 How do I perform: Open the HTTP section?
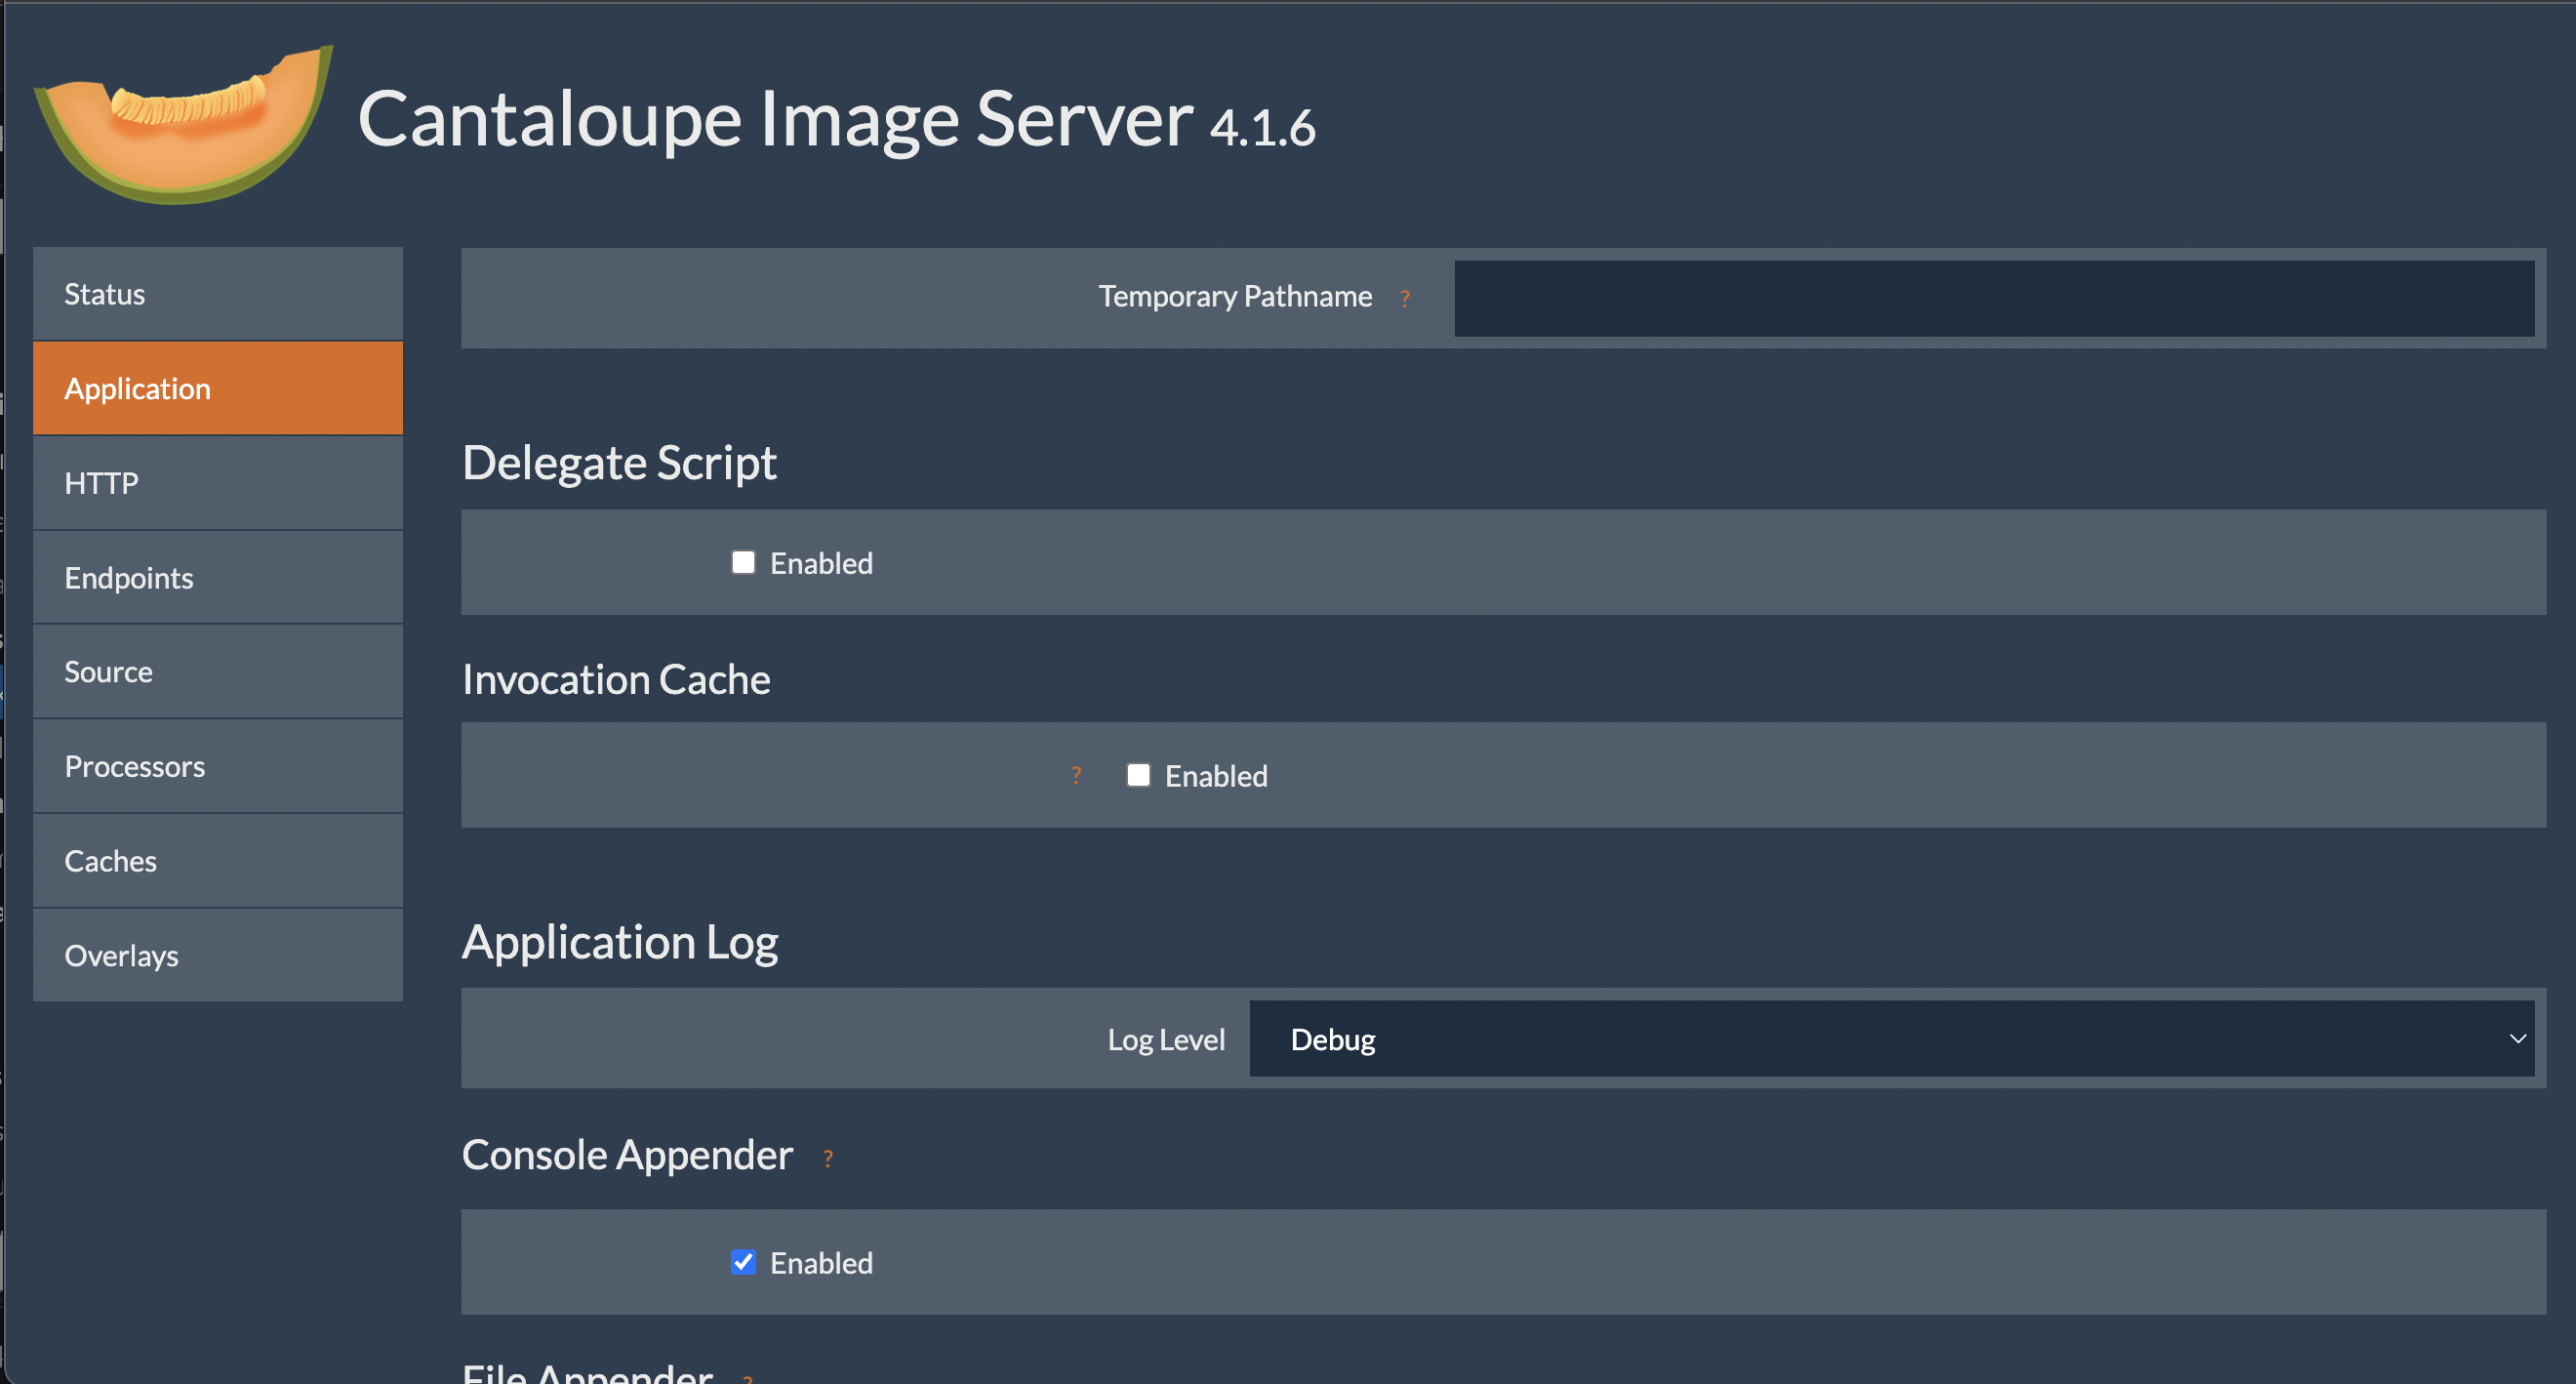(x=218, y=483)
